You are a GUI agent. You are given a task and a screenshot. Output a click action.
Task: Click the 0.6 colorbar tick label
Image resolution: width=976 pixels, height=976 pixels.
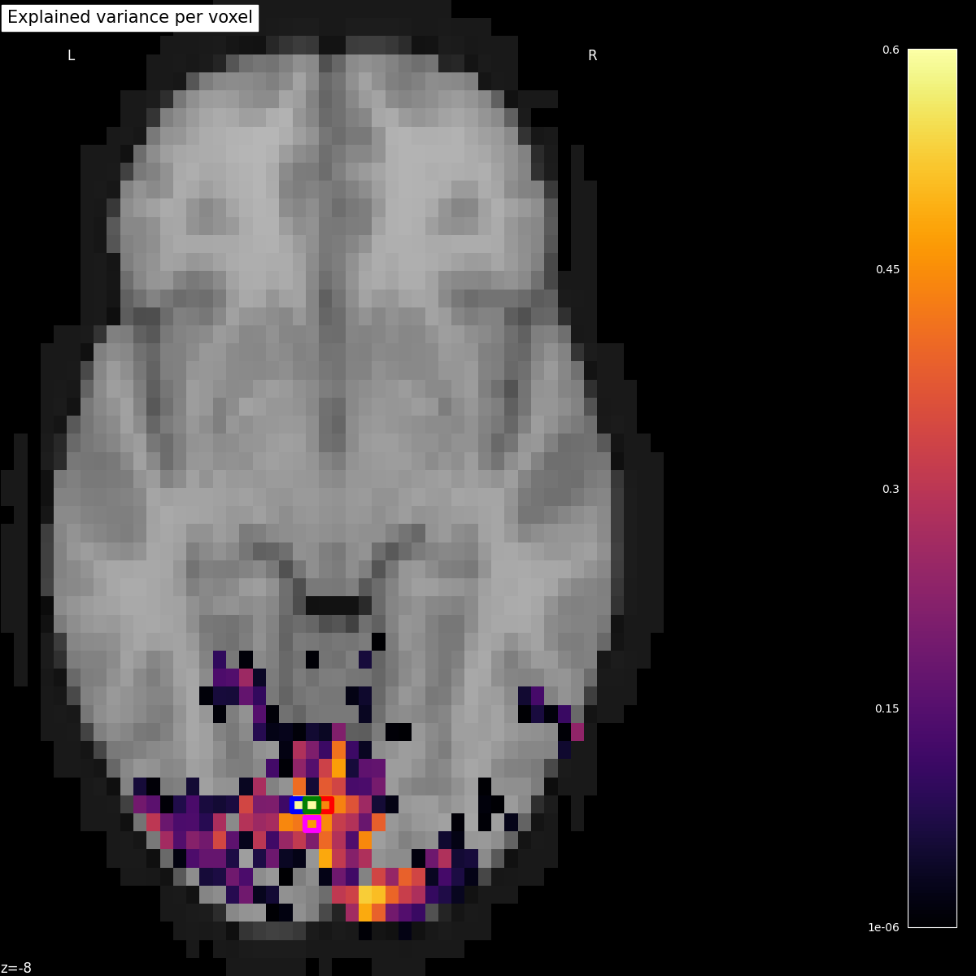[891, 50]
